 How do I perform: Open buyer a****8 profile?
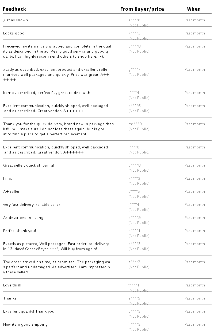[x=135, y=20]
